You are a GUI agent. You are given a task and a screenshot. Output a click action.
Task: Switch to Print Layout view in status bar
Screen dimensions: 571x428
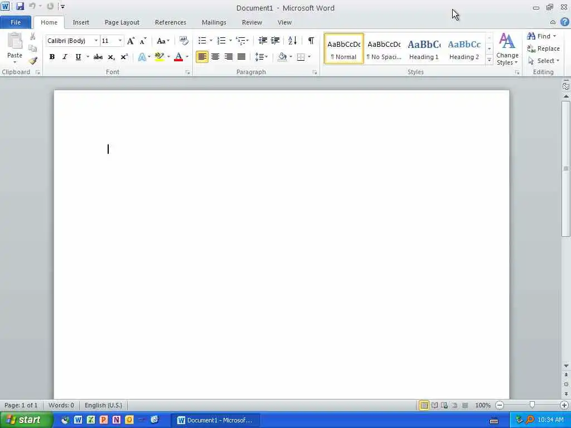(x=424, y=405)
